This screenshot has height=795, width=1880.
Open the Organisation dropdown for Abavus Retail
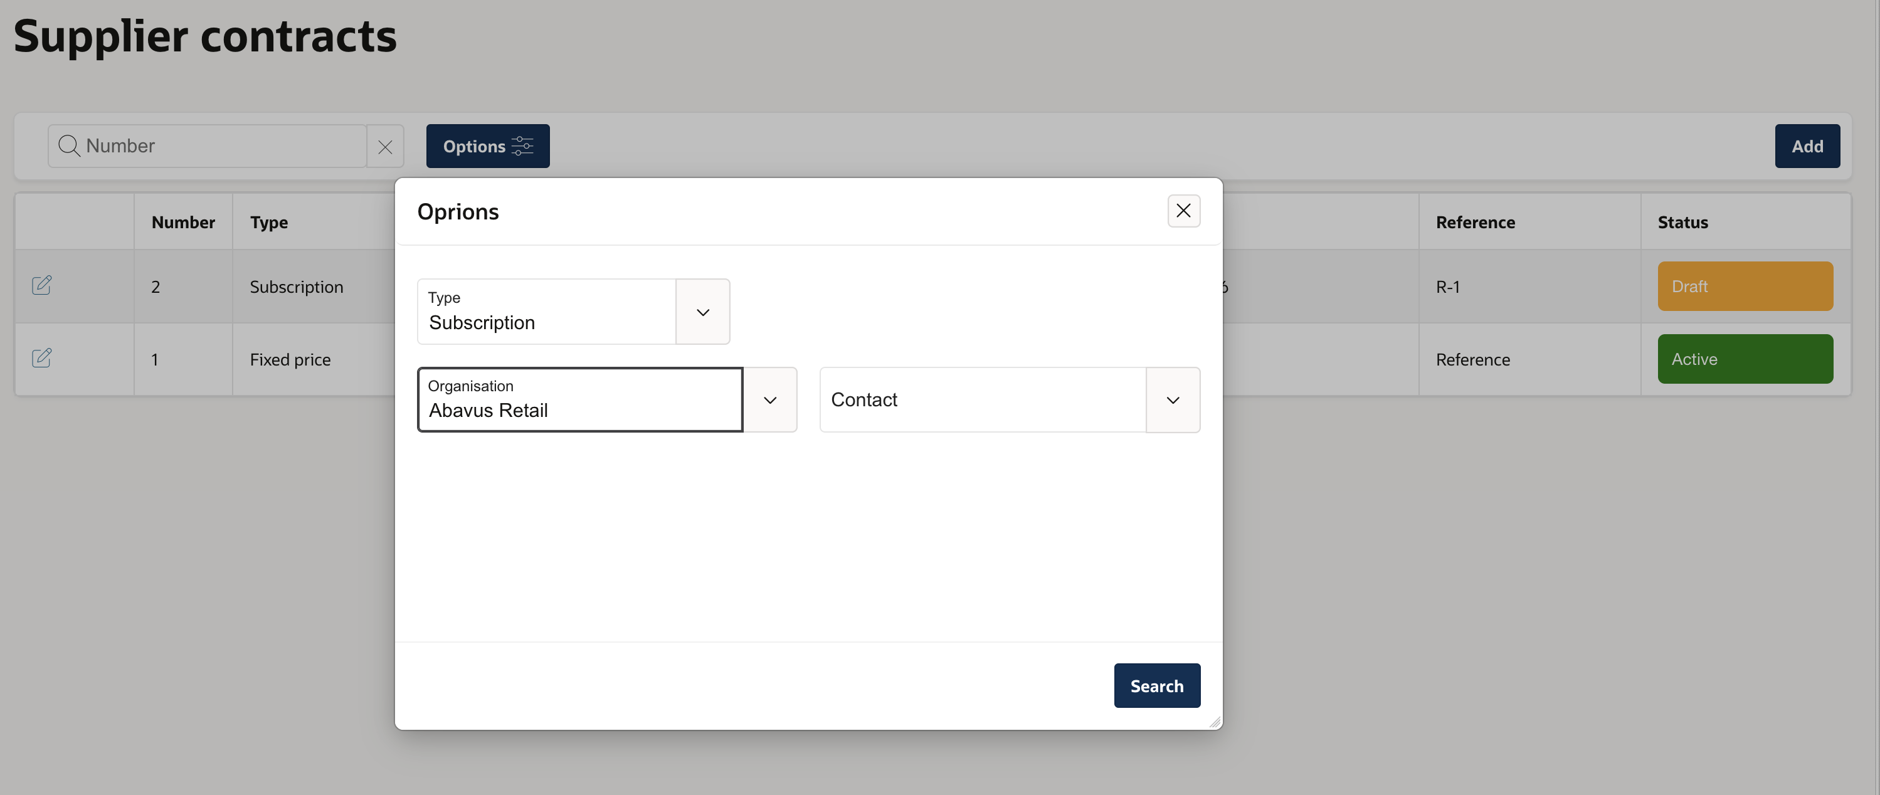pyautogui.click(x=770, y=399)
